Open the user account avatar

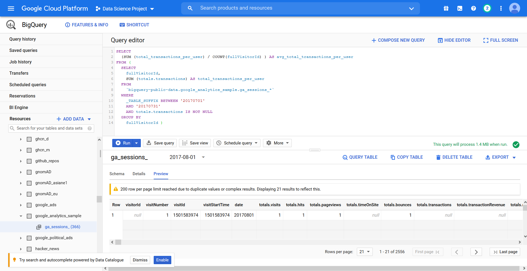(x=515, y=8)
